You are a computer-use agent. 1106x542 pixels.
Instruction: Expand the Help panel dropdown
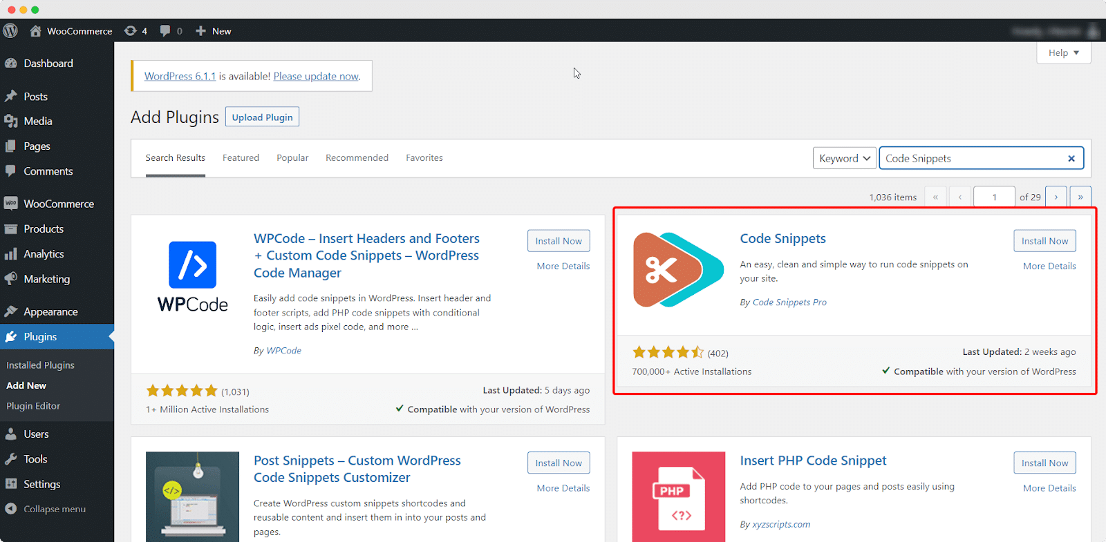tap(1063, 52)
